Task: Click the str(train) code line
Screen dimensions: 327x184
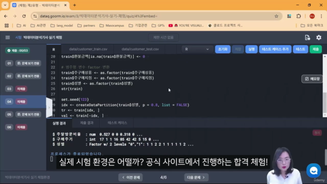Action: pos(72,88)
